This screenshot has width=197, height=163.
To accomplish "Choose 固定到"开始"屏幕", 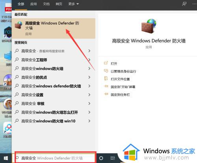I will pyautogui.click(x=123, y=87).
